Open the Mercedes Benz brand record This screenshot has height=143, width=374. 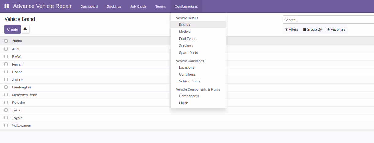click(24, 95)
